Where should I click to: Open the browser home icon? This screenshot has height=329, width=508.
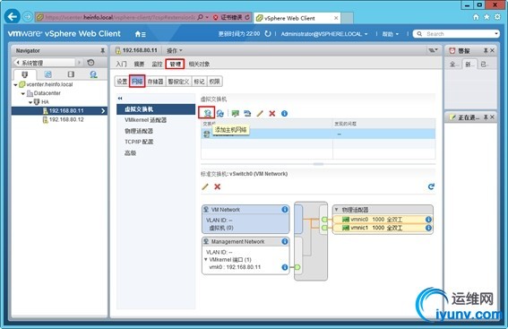point(476,17)
